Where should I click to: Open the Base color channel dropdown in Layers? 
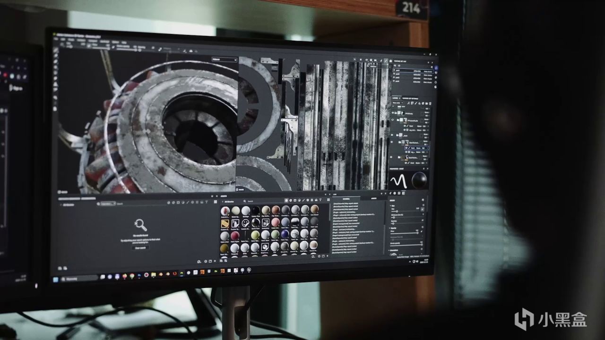coord(398,103)
